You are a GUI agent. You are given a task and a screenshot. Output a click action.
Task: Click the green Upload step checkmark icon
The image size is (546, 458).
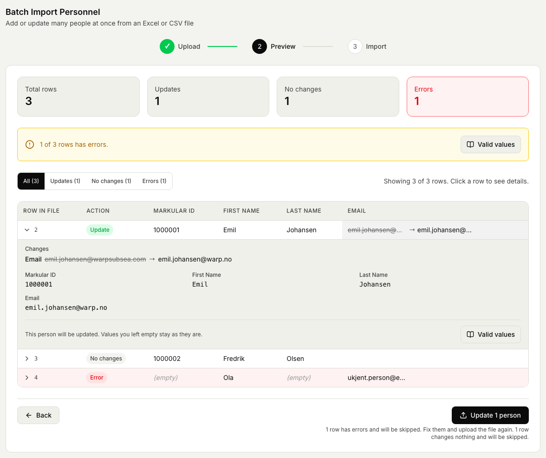(167, 46)
